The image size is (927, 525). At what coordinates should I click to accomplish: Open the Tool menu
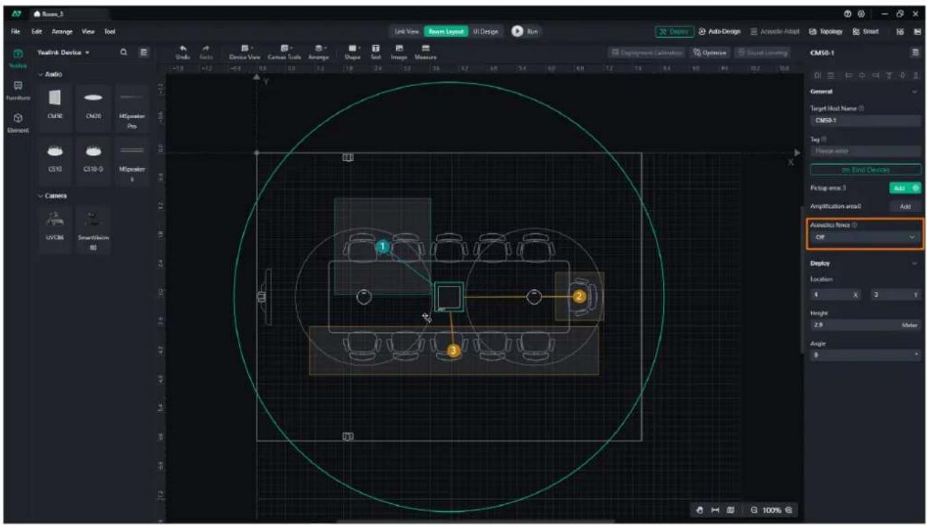109,31
